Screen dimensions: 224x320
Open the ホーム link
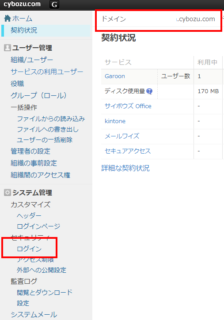22,19
